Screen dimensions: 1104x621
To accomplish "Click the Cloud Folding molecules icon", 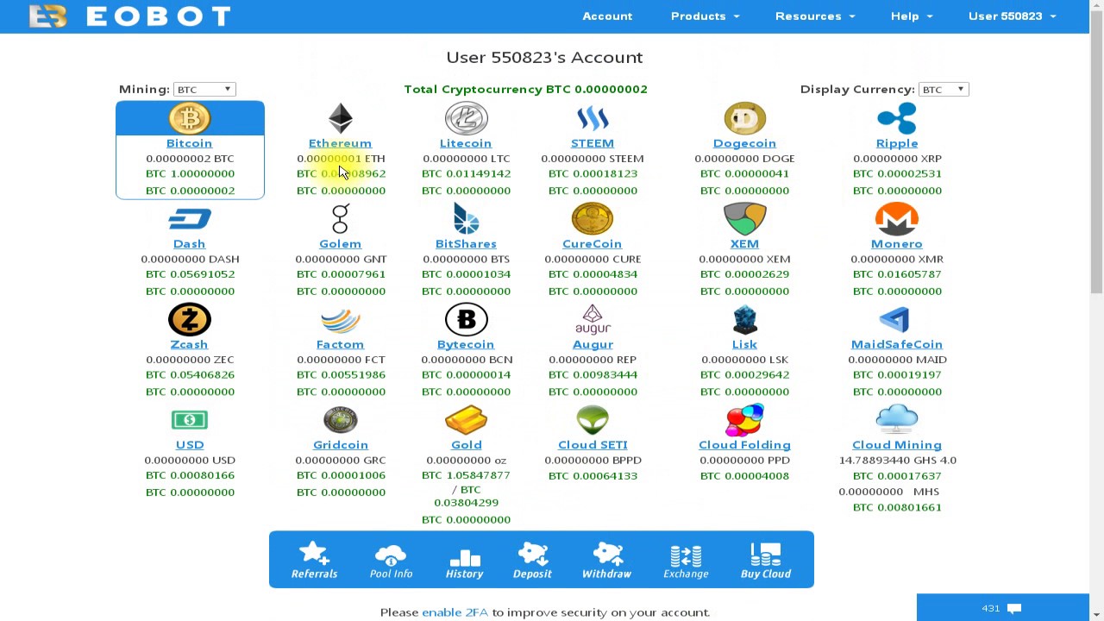I will 744,420.
